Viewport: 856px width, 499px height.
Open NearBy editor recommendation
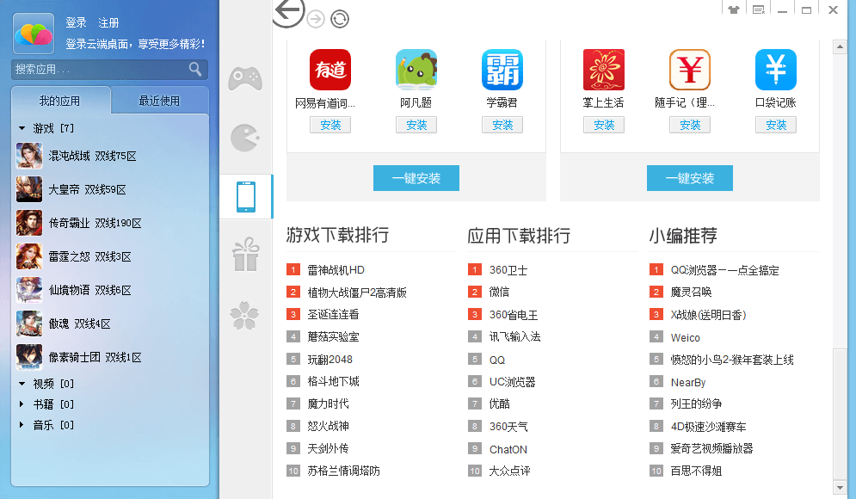click(688, 382)
